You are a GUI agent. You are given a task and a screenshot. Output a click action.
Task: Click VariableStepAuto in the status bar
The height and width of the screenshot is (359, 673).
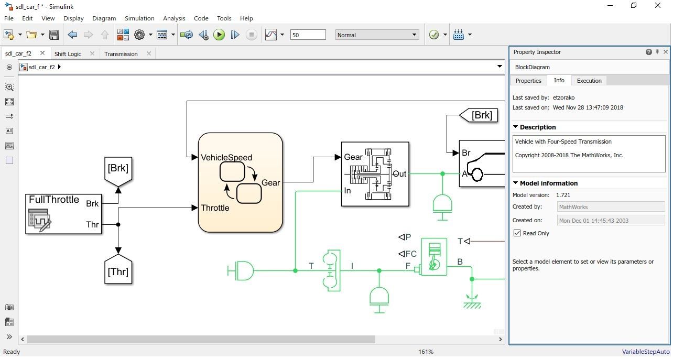pyautogui.click(x=645, y=352)
